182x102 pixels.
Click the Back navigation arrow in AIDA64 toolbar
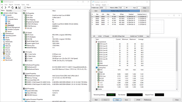pyautogui.click(x=2, y=8)
